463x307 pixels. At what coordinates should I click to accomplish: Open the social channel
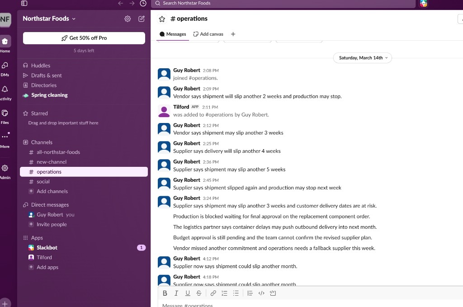(x=84, y=182)
